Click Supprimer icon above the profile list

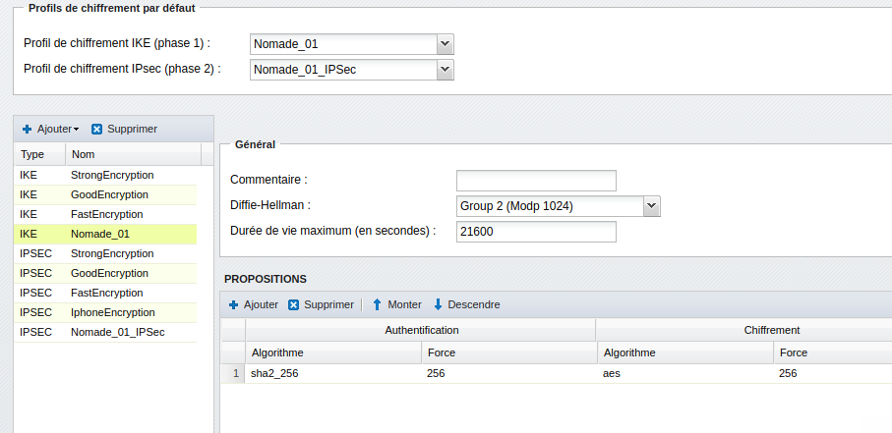96,129
